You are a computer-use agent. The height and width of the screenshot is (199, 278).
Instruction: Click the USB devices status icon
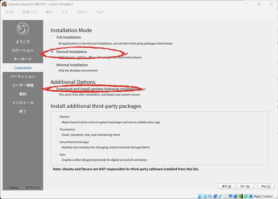click(220, 196)
